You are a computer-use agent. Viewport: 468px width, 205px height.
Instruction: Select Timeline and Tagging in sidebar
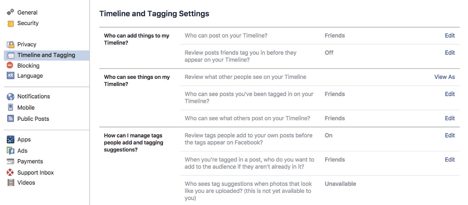tap(46, 55)
